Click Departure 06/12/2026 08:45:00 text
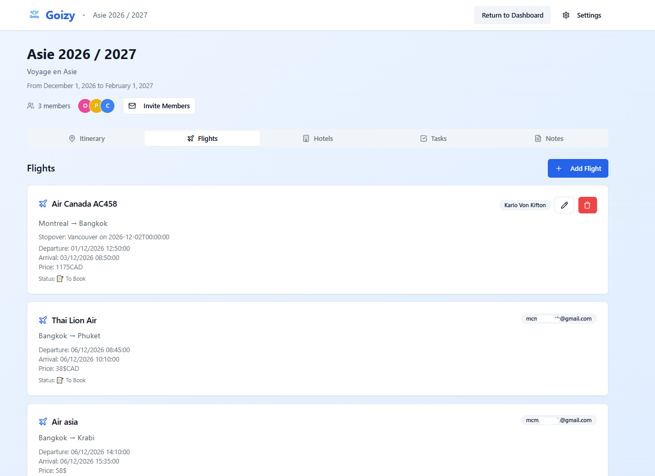The width and height of the screenshot is (655, 476). (84, 350)
